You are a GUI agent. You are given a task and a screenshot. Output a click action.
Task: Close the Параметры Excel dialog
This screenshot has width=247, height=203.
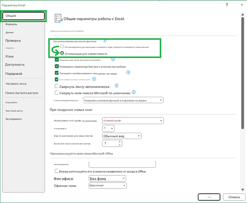[242, 5]
